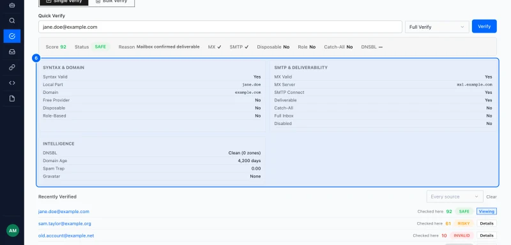This screenshot has width=511, height=245.
Task: Click the SAFE badge on jane.doe row
Action: [464, 211]
